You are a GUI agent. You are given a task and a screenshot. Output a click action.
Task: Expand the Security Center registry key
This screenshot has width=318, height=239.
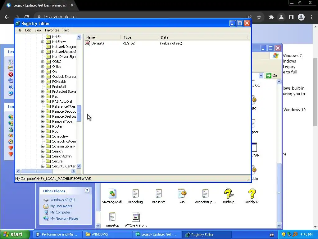point(43,166)
